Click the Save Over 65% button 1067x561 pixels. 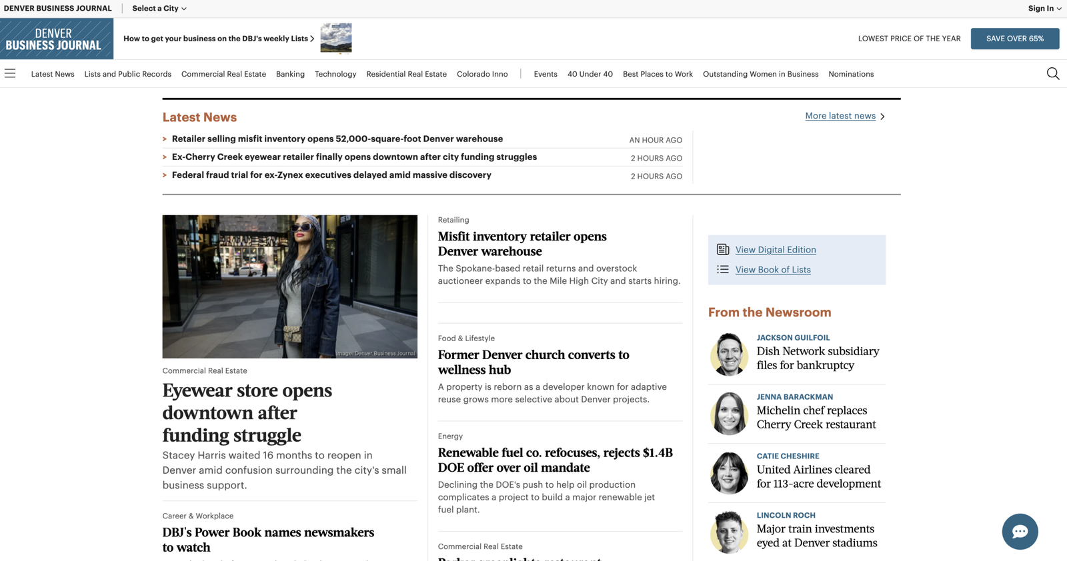point(1015,39)
